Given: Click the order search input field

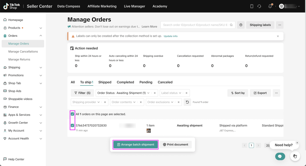Looking at the screenshot, I should [x=195, y=25].
